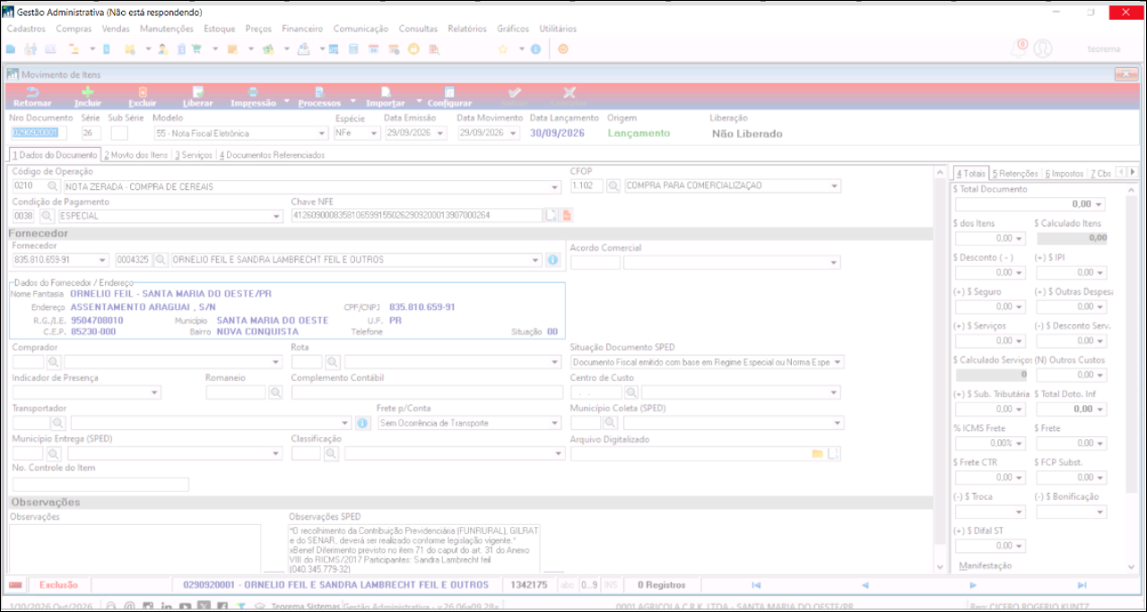Image resolution: width=1147 pixels, height=612 pixels.
Task: Click the Importar toolbar icon
Action: 386,91
